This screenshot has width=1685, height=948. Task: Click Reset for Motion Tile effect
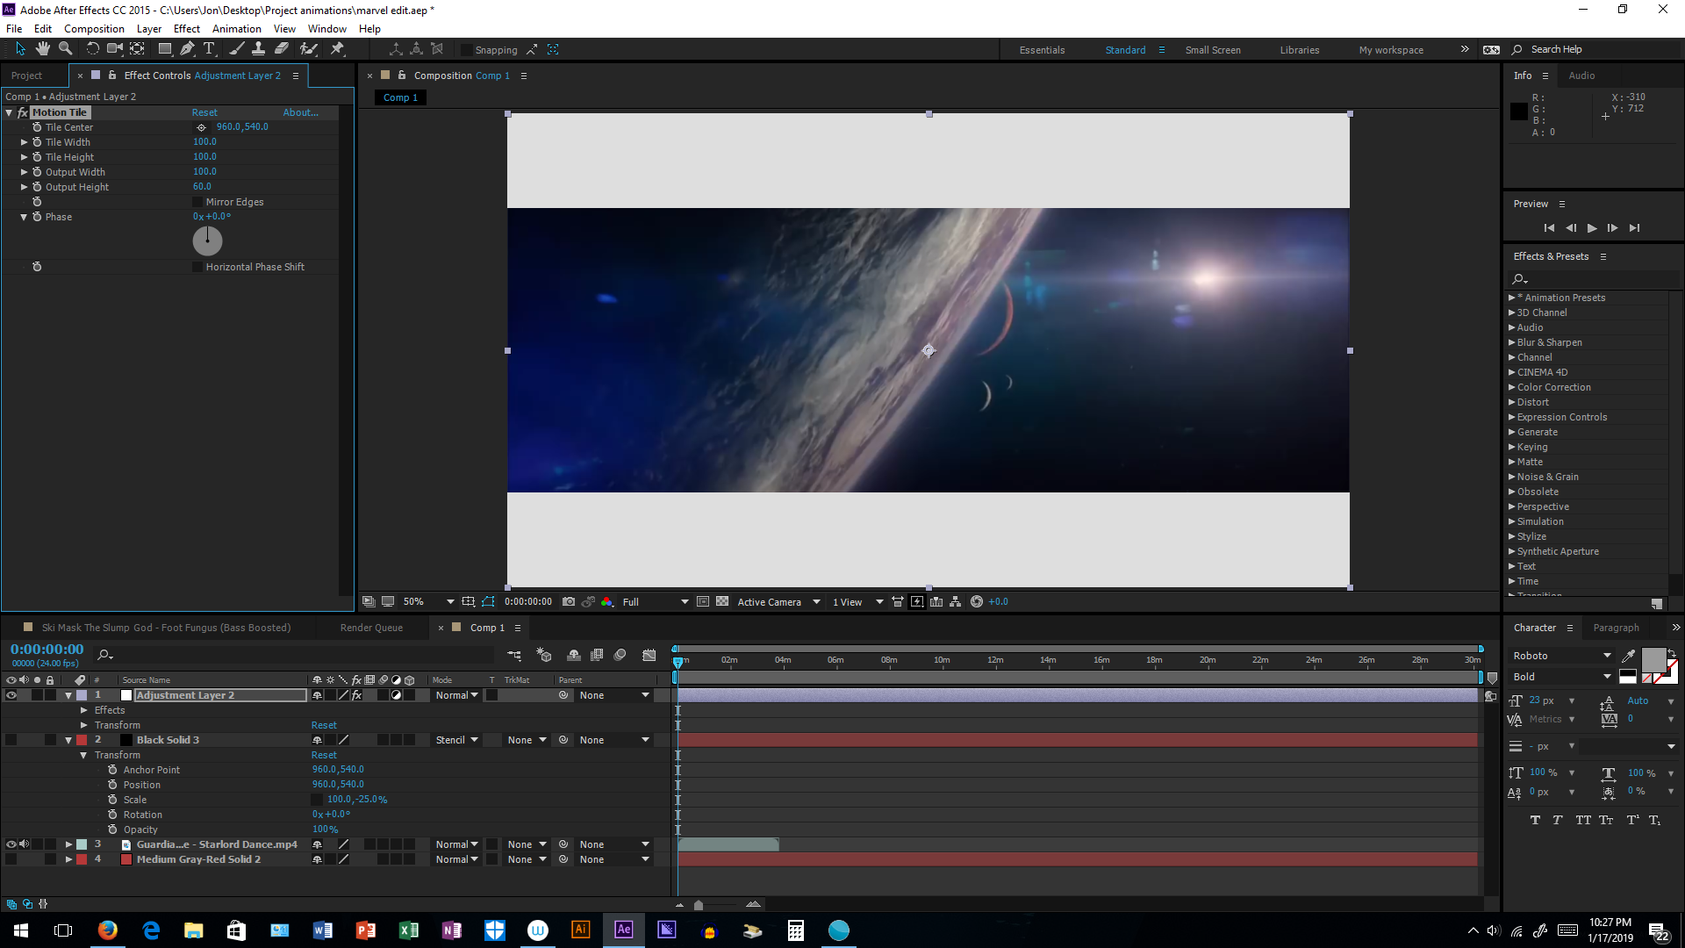click(x=204, y=112)
